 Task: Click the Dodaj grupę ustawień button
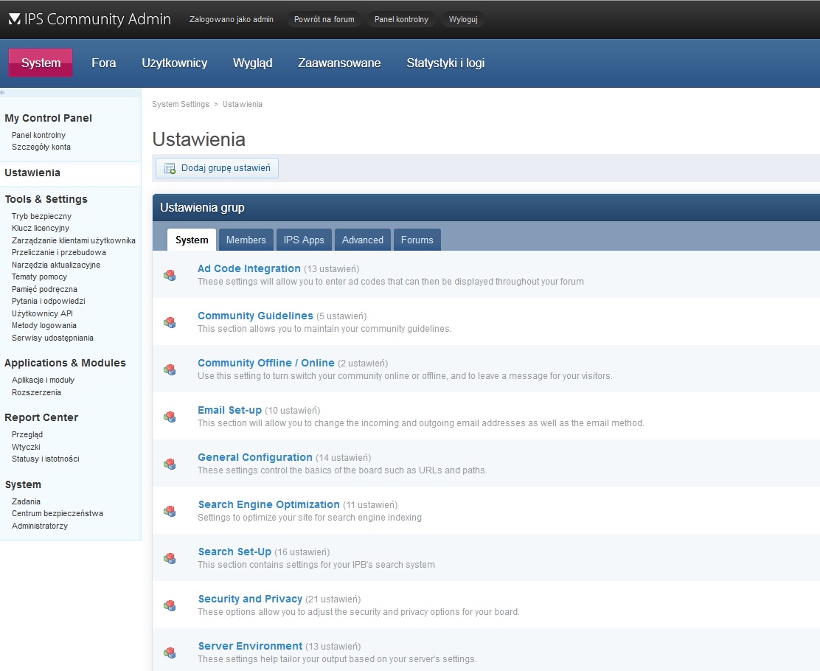tap(218, 168)
